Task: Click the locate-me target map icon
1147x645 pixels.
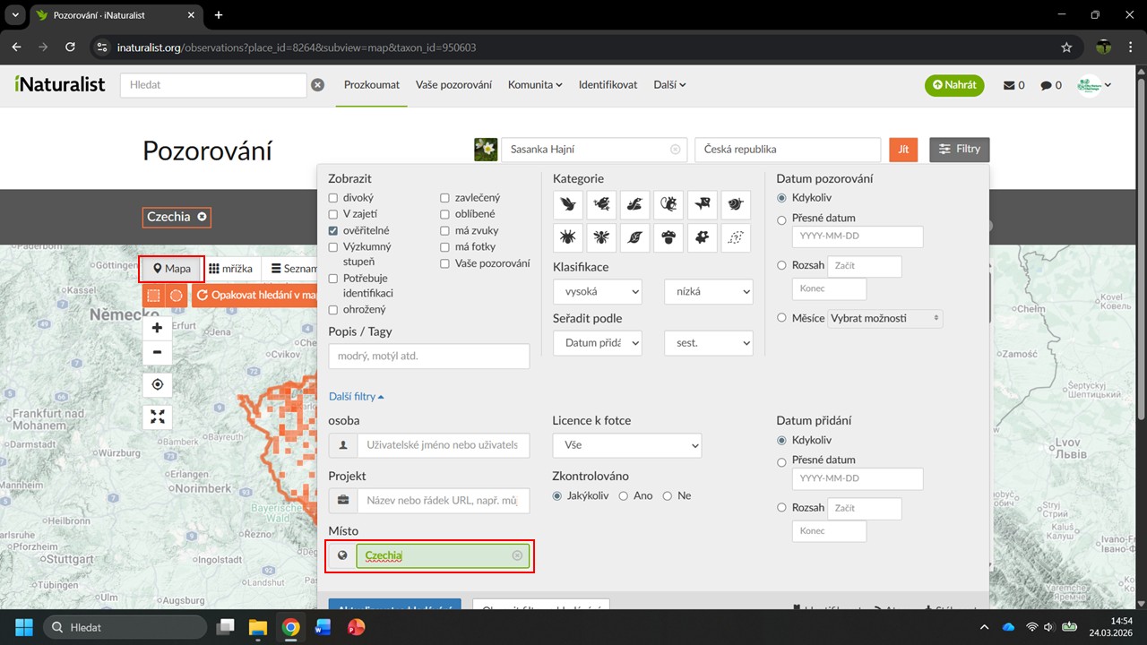Action: point(157,384)
